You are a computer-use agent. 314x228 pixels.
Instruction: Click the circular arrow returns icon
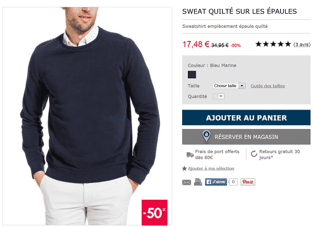point(254,154)
